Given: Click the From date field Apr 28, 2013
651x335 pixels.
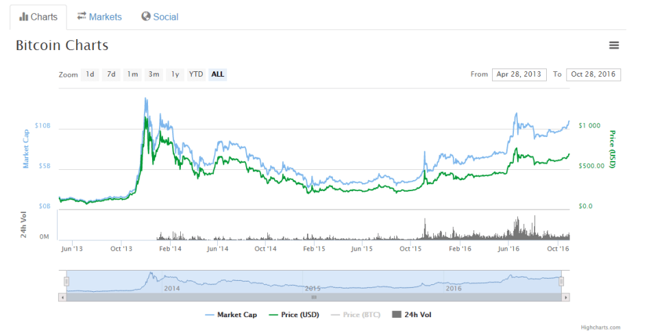Looking at the screenshot, I should pos(519,74).
